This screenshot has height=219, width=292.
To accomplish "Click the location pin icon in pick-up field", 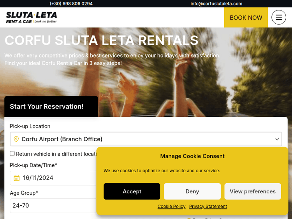I will point(16,139).
